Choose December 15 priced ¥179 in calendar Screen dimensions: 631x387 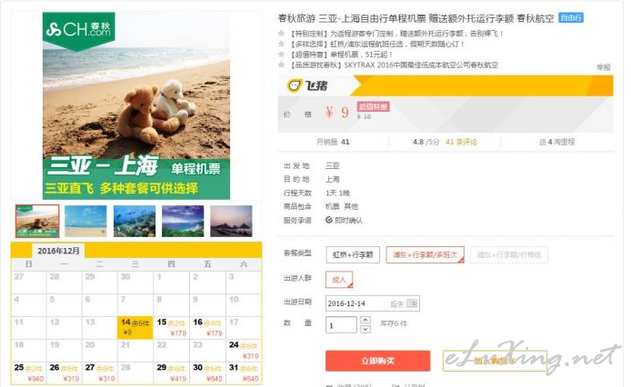[171, 327]
